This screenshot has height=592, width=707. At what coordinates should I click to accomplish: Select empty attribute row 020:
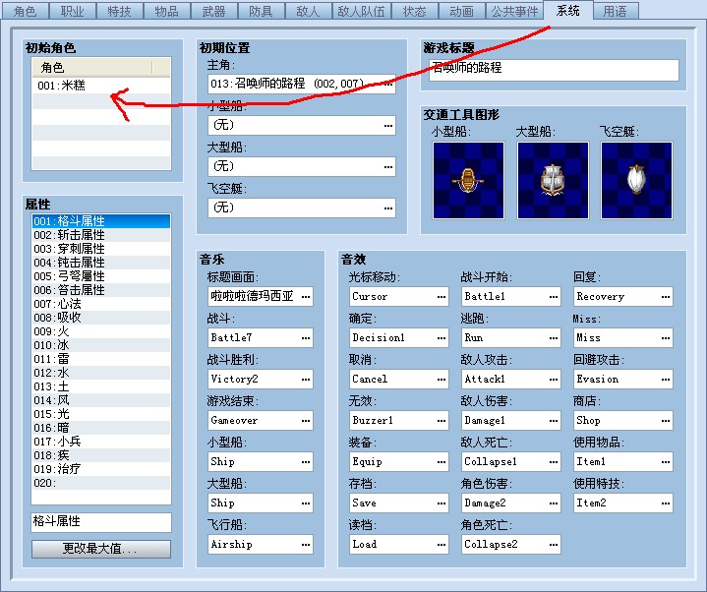[101, 483]
